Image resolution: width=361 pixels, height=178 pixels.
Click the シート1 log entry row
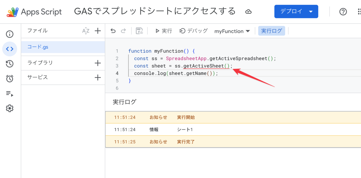(x=185, y=130)
